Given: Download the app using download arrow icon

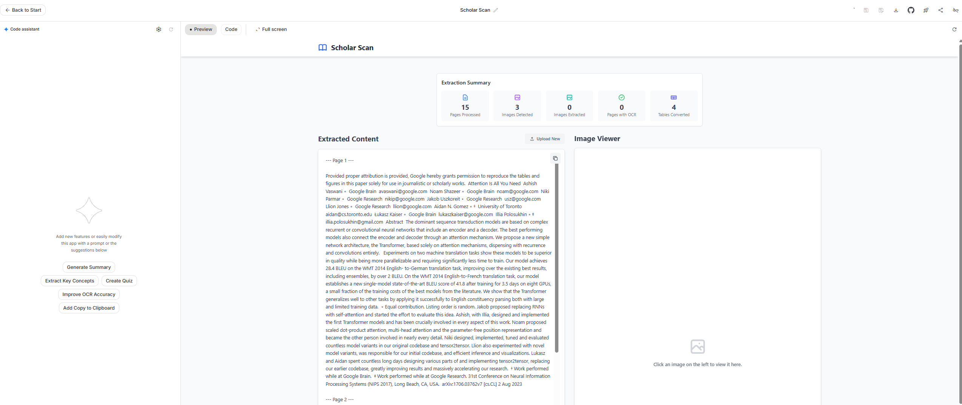Looking at the screenshot, I should (x=896, y=10).
